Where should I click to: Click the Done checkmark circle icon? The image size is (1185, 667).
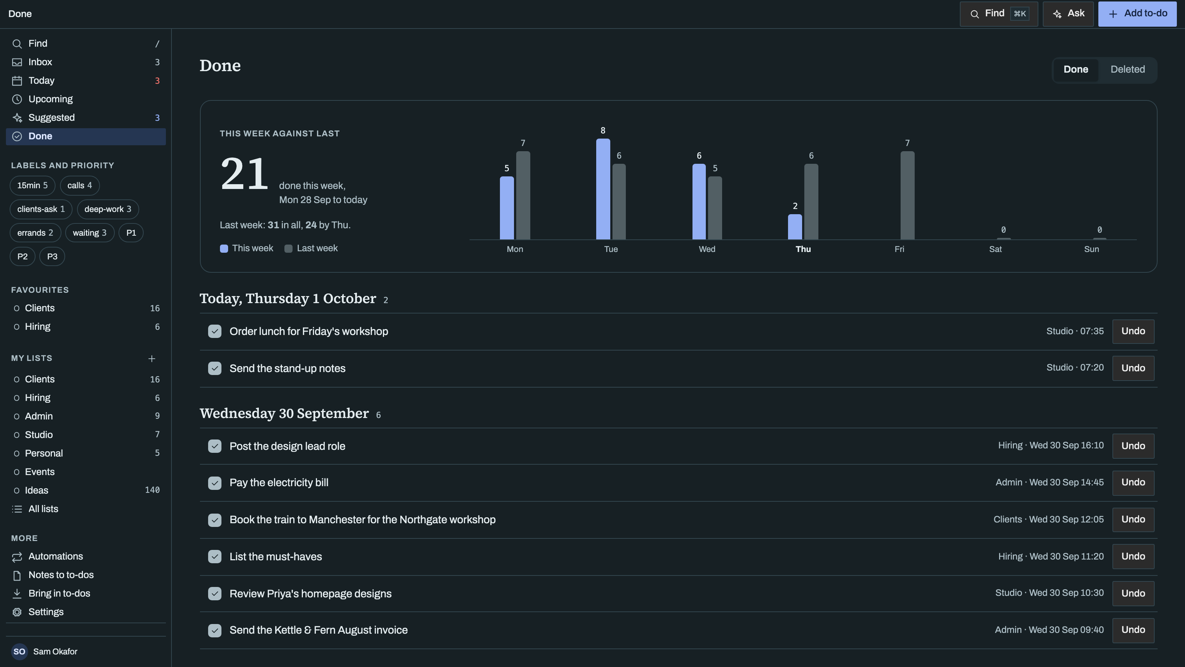coord(17,136)
